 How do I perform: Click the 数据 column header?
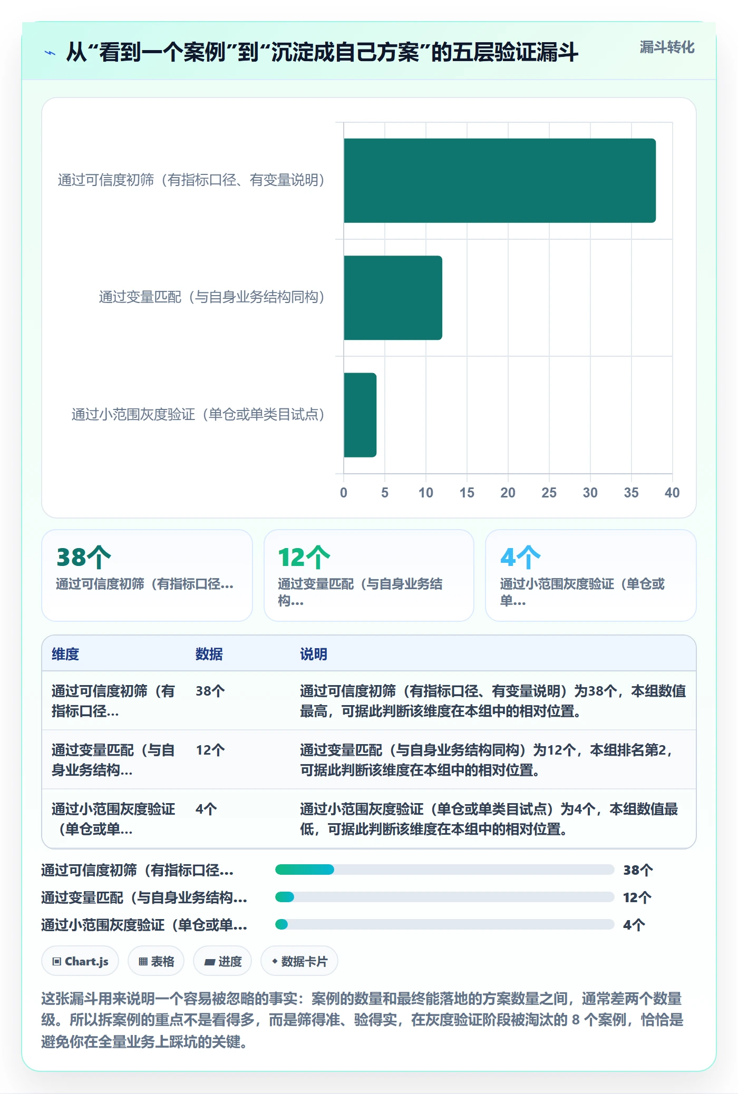[209, 654]
